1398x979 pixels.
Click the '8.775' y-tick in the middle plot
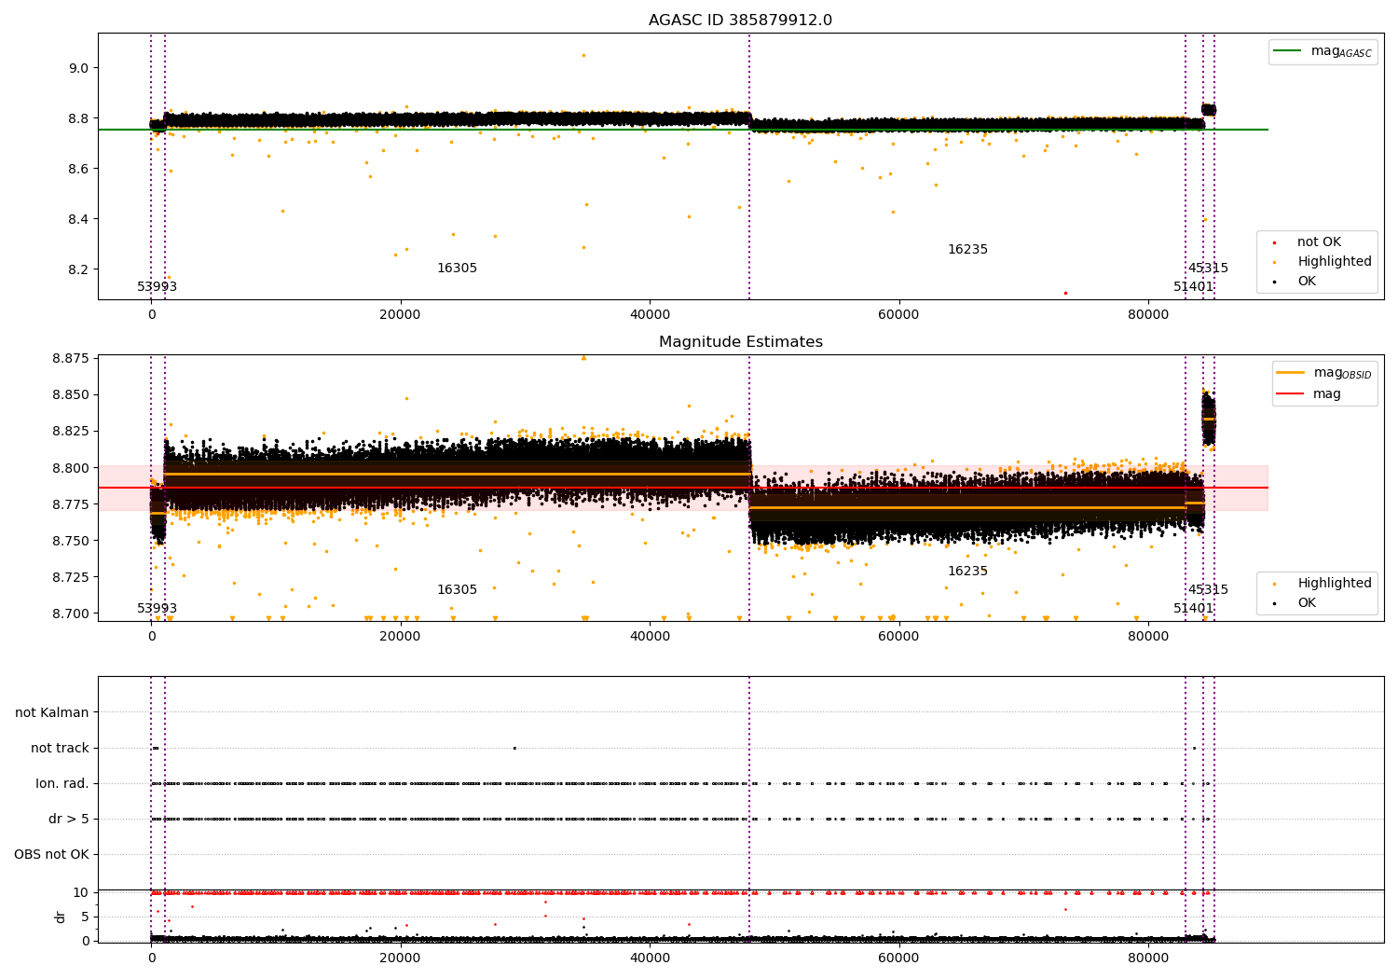[x=71, y=504]
